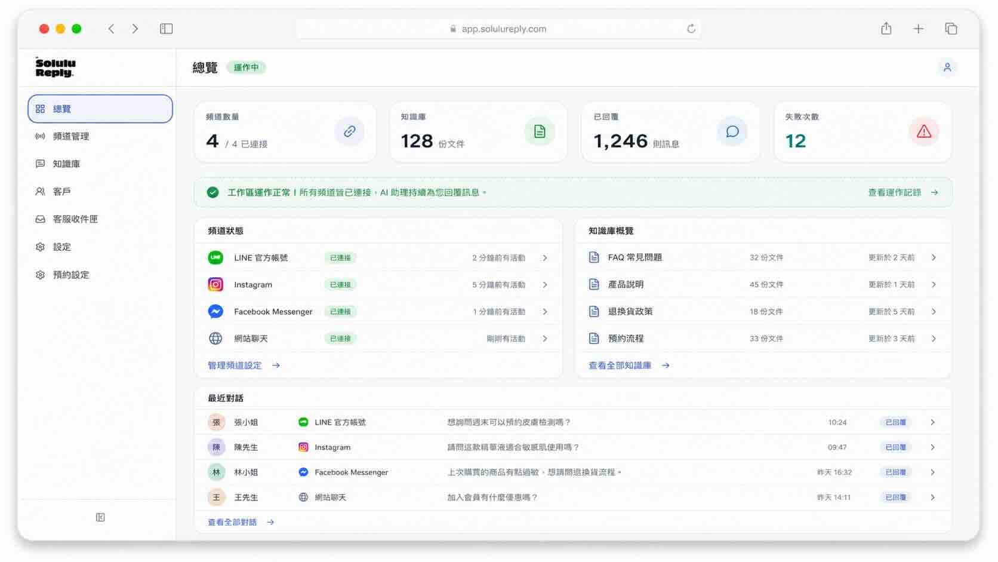
Task: Click the Messenger icon in 林小姐 row
Action: 303,472
